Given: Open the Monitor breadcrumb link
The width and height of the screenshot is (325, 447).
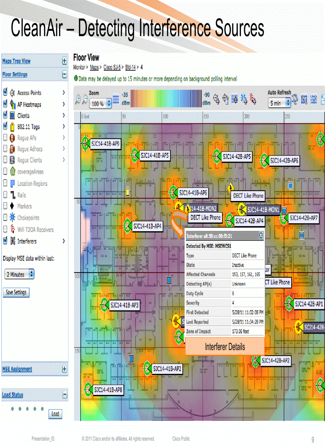Looking at the screenshot, I should 78,67.
